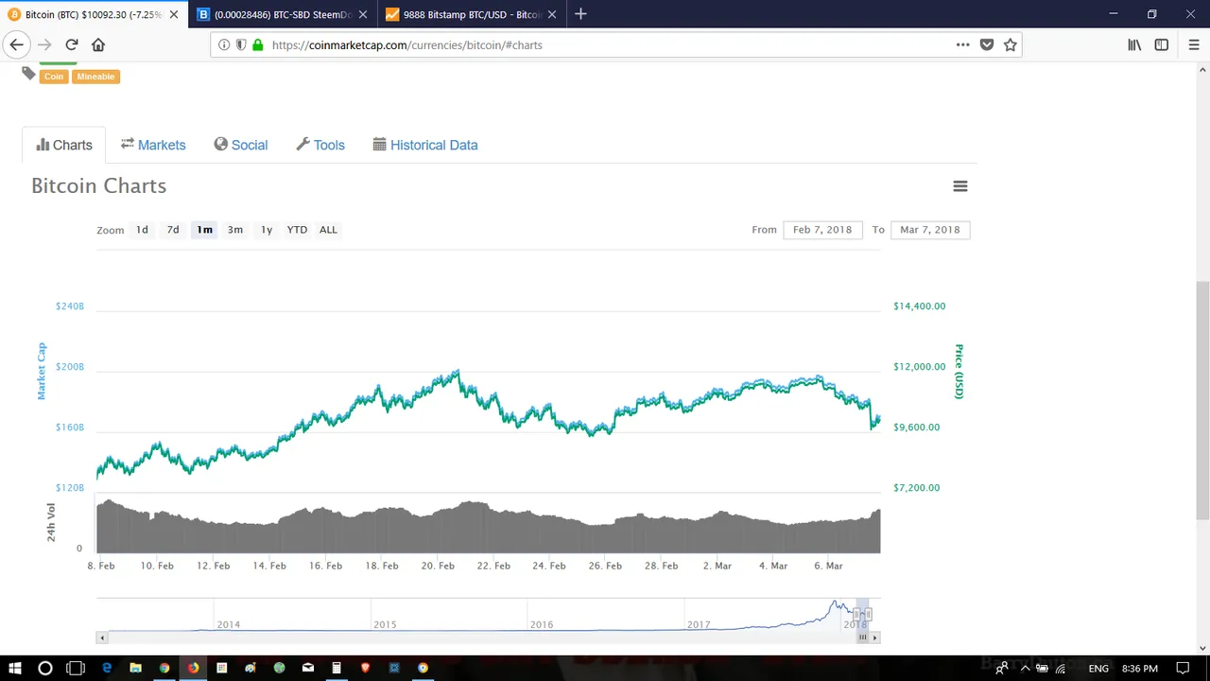
Task: Edit the From date Feb 7, 2018
Action: (822, 230)
